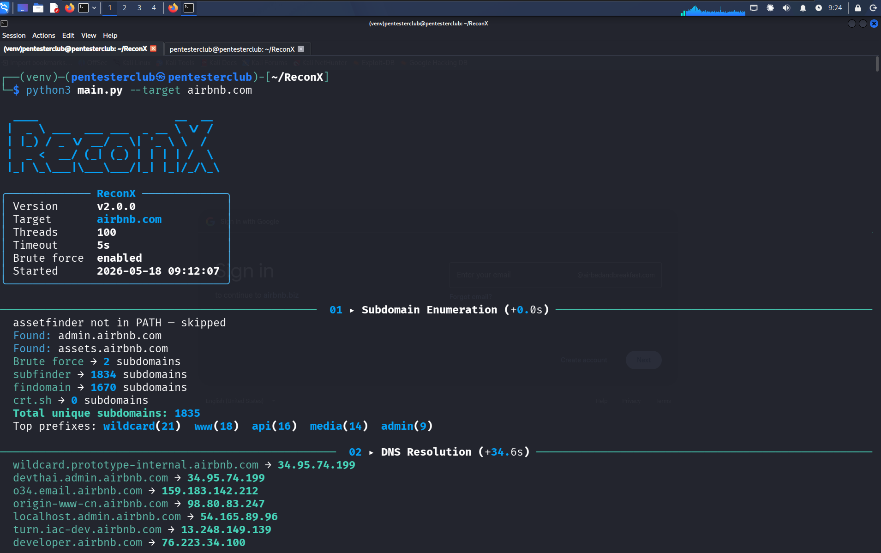
Task: Click the terminal vertical scrollbar
Action: tap(877, 64)
